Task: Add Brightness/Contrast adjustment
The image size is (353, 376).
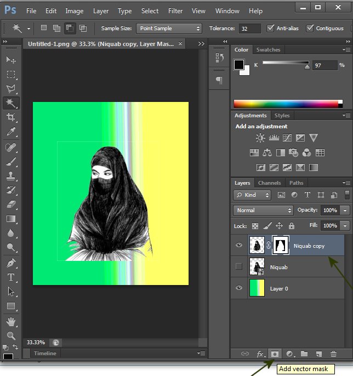Action: point(260,138)
